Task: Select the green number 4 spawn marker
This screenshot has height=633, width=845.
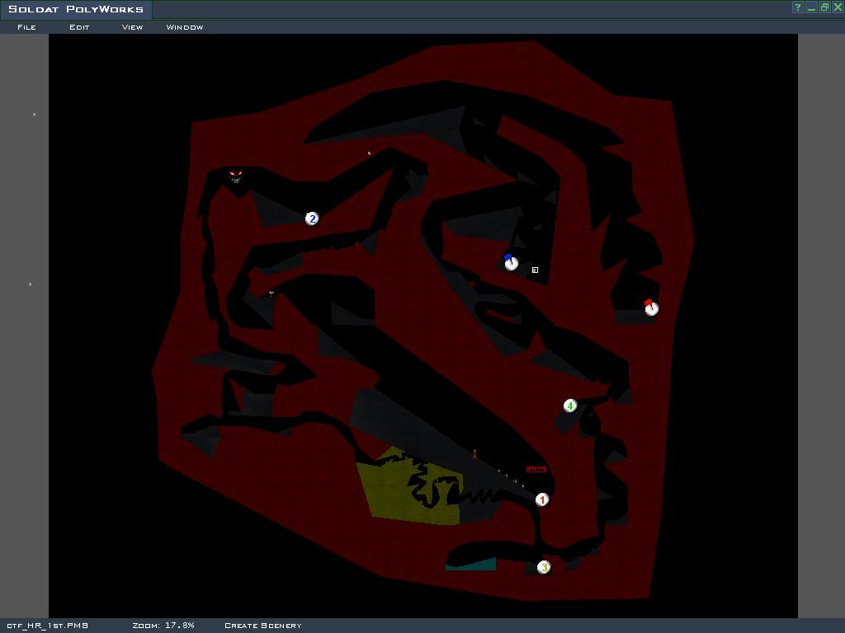Action: point(570,406)
